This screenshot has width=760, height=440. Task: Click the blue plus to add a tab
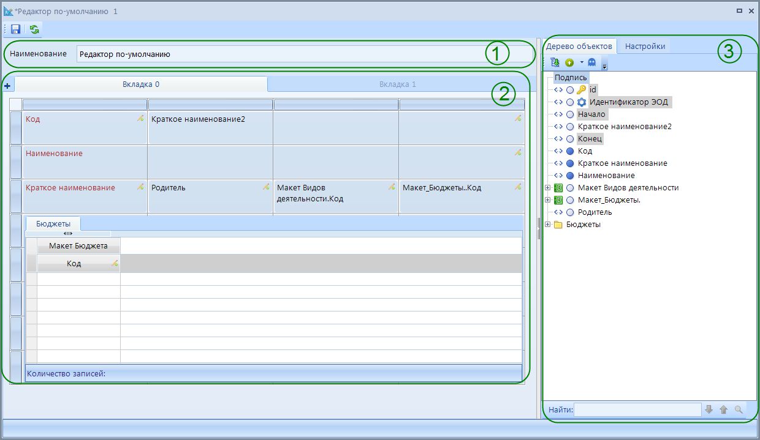coord(7,86)
